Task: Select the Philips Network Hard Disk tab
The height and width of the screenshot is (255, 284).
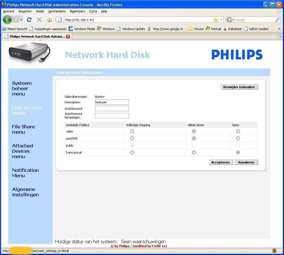Action: click(x=34, y=36)
